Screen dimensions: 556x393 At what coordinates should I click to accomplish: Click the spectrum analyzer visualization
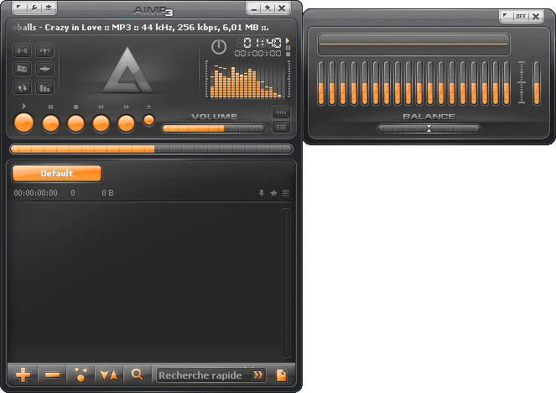click(247, 80)
